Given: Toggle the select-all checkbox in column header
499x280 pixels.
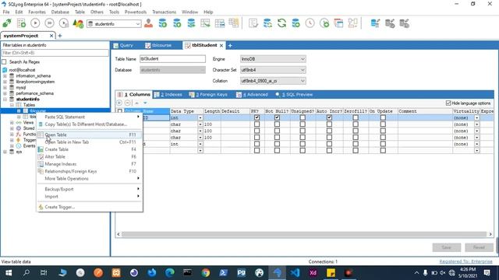Looking at the screenshot, I should pos(119,111).
